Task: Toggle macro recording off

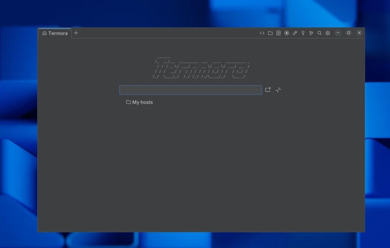Action: pyautogui.click(x=287, y=33)
